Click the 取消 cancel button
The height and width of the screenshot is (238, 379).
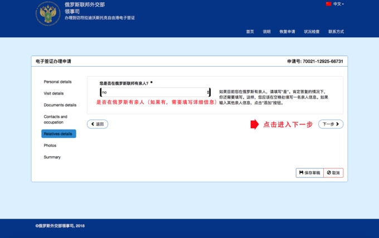click(x=333, y=173)
